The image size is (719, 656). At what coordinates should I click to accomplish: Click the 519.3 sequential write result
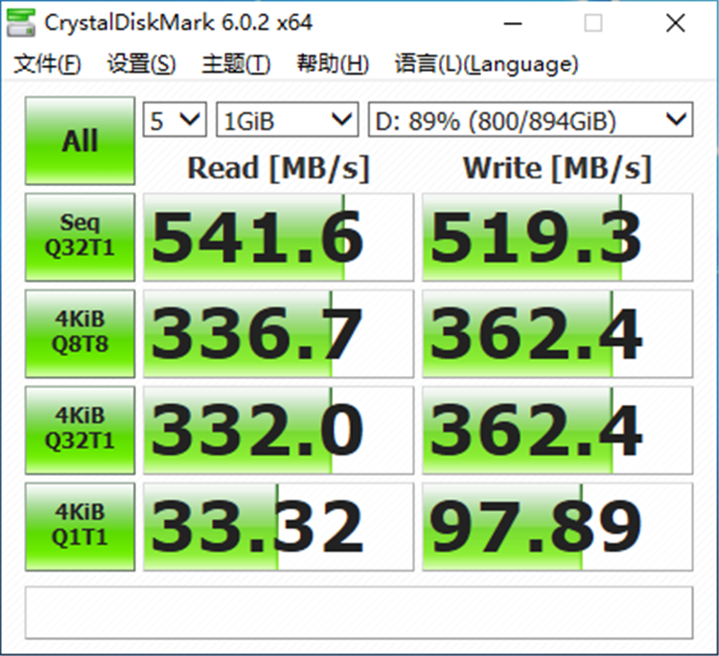(558, 237)
